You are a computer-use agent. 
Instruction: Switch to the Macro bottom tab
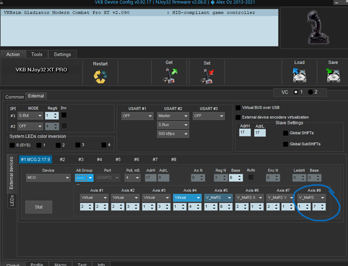coord(60,264)
